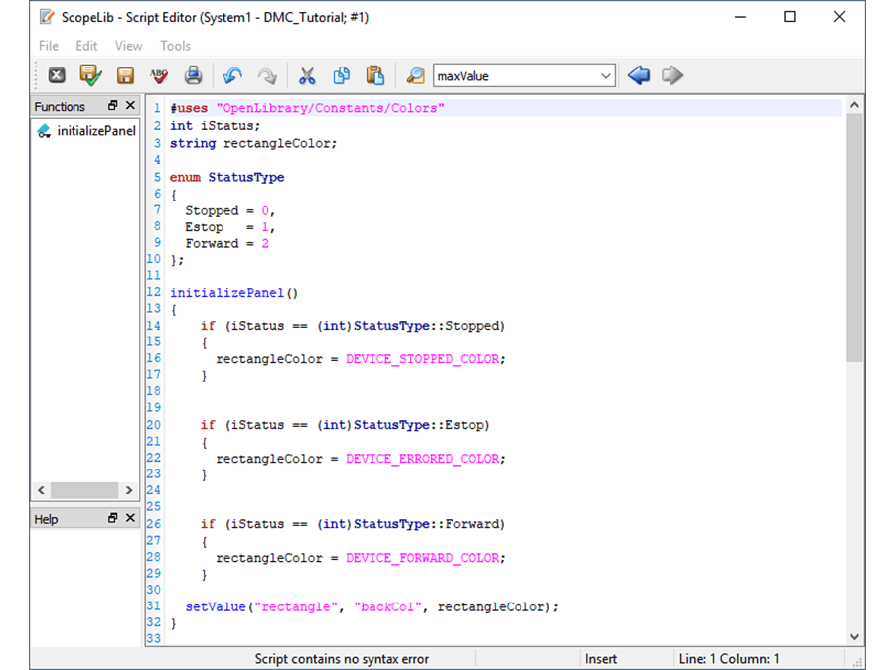
Task: Click DEVICE_STOPPED_COLOR constant
Action: 422,359
